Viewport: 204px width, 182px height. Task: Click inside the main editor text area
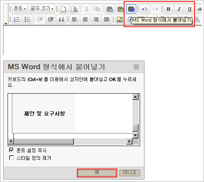pyautogui.click(x=102, y=40)
